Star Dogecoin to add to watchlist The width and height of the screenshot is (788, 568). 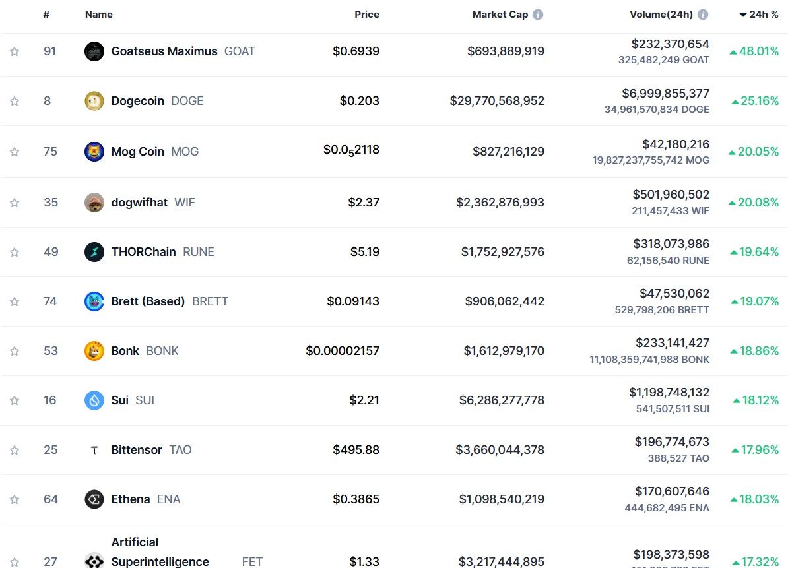[15, 101]
